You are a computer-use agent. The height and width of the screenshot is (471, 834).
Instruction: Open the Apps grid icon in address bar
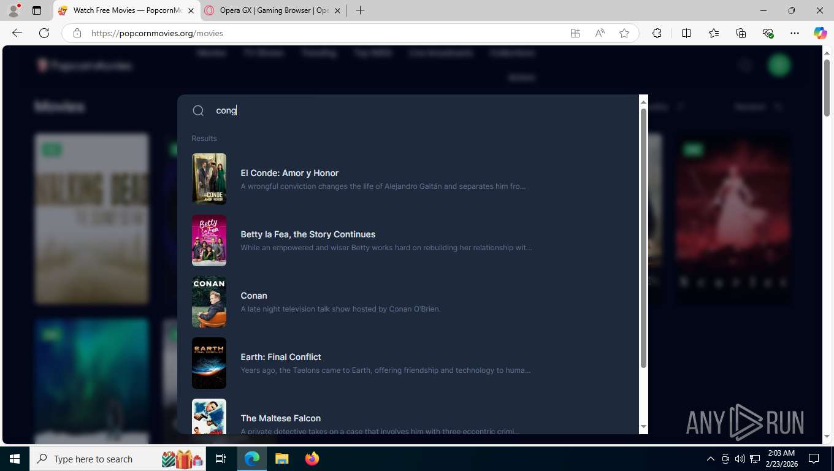coord(575,33)
